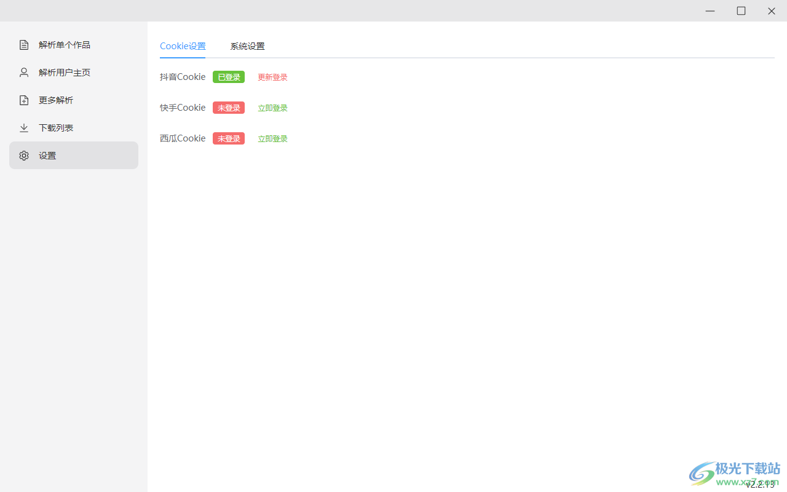Click the 已登录 badge next to 抖音Cookie
787x492 pixels.
229,77
